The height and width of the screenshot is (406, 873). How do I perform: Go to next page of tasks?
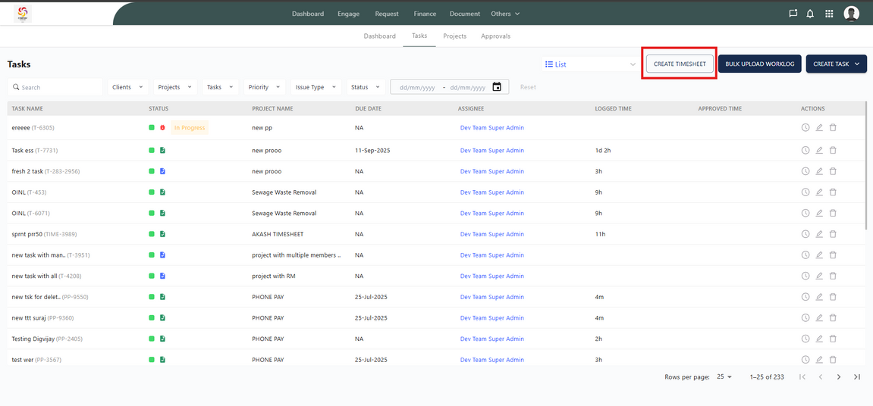pyautogui.click(x=839, y=376)
